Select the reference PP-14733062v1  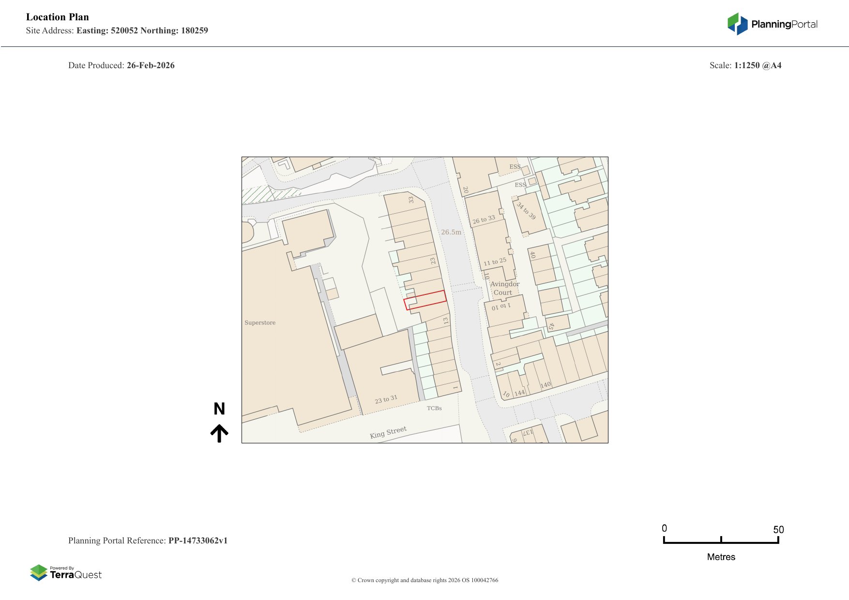click(x=197, y=541)
